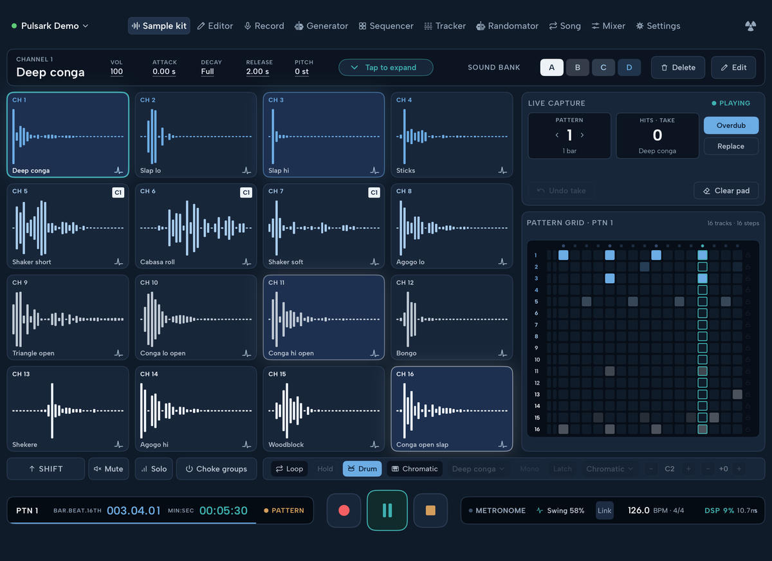Screen dimensions: 772x561
Task: Select sound bank A
Action: click(552, 68)
